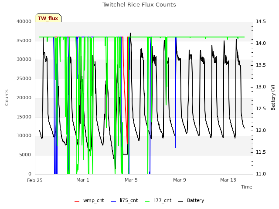Select the Mar 1 x-axis label
Screen dimensions: 279x209
83,180
